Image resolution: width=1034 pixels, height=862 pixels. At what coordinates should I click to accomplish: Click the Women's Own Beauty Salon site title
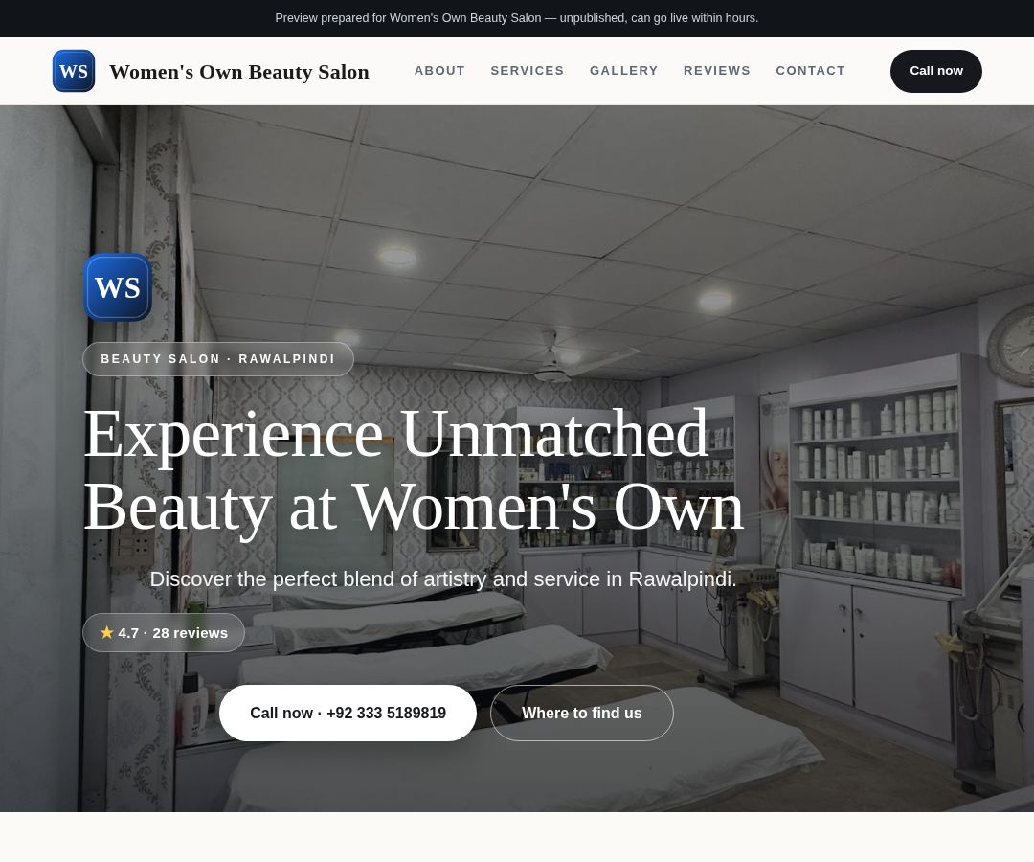239,71
